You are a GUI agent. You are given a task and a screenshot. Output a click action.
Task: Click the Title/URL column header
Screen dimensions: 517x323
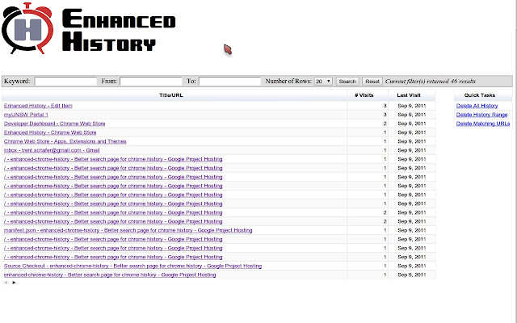170,95
